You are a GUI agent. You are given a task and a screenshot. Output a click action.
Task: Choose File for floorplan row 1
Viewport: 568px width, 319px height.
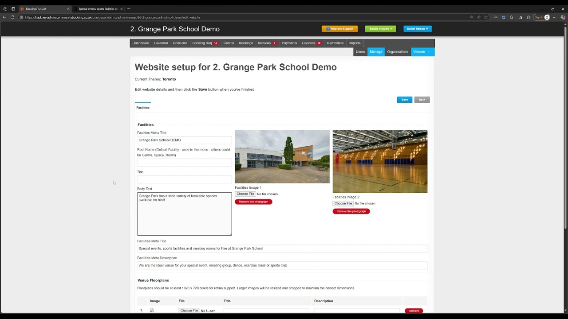(189, 311)
